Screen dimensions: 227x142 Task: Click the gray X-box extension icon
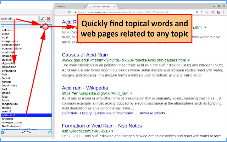[213, 12]
